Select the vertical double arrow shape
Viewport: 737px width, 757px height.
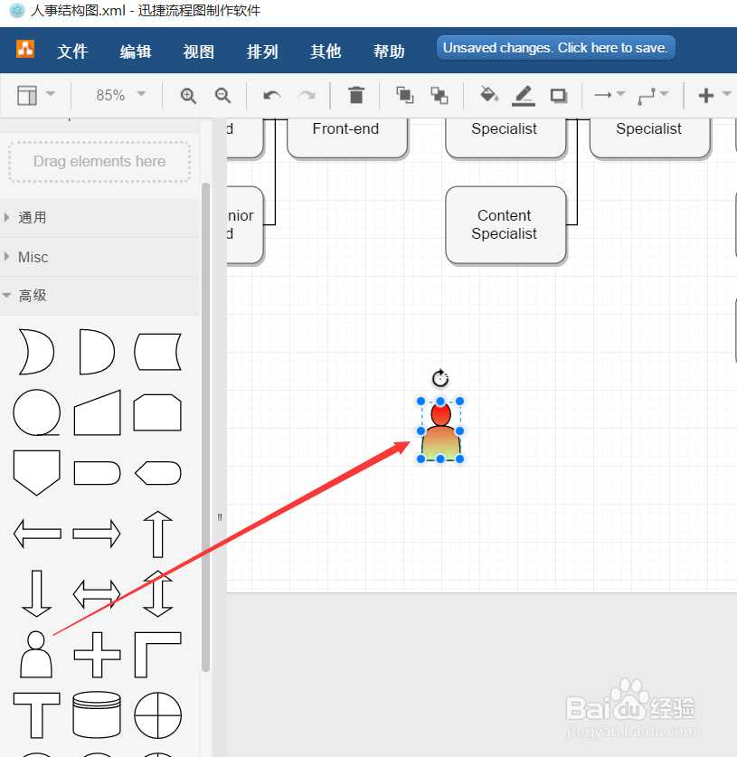point(158,594)
